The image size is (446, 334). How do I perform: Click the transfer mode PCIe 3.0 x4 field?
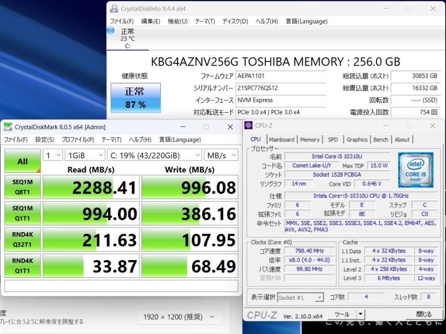(280, 112)
